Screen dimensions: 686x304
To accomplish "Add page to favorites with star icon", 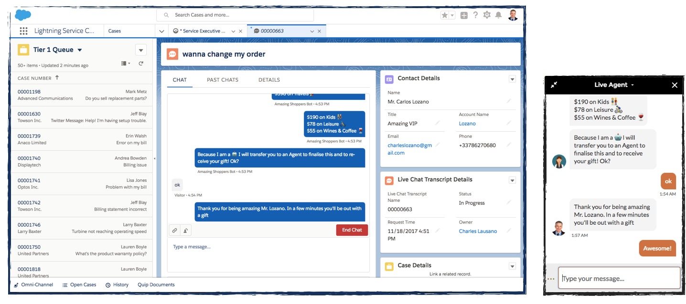I will [x=445, y=15].
